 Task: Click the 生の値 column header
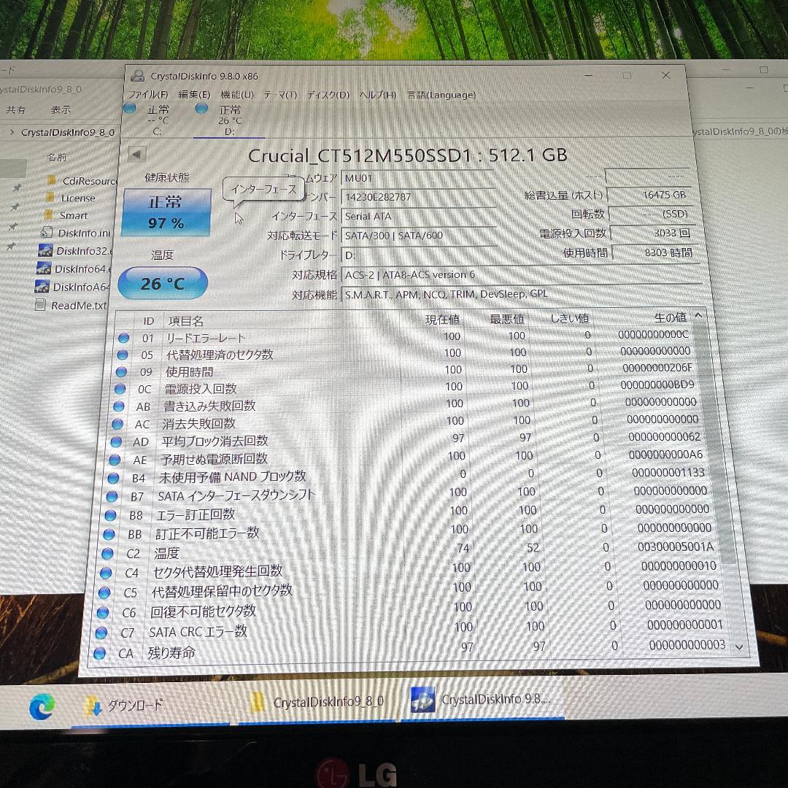(670, 317)
